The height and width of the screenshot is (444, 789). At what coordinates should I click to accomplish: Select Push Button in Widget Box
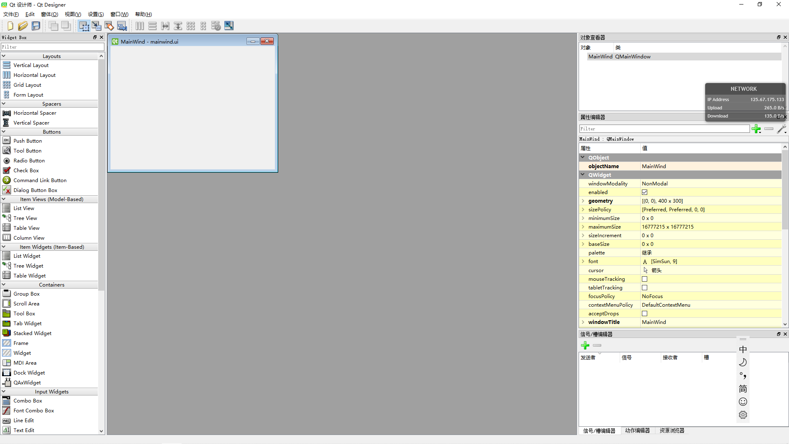(x=28, y=141)
